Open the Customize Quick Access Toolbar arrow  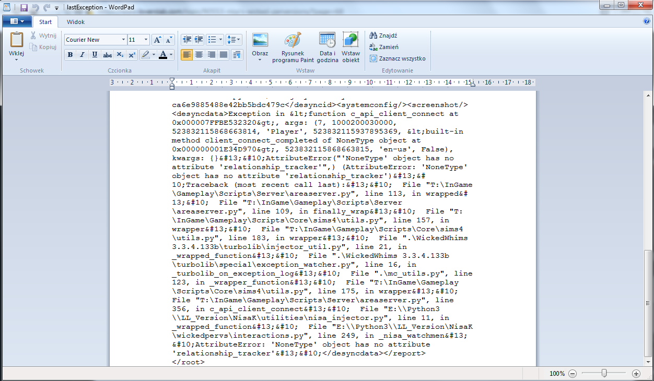(56, 8)
